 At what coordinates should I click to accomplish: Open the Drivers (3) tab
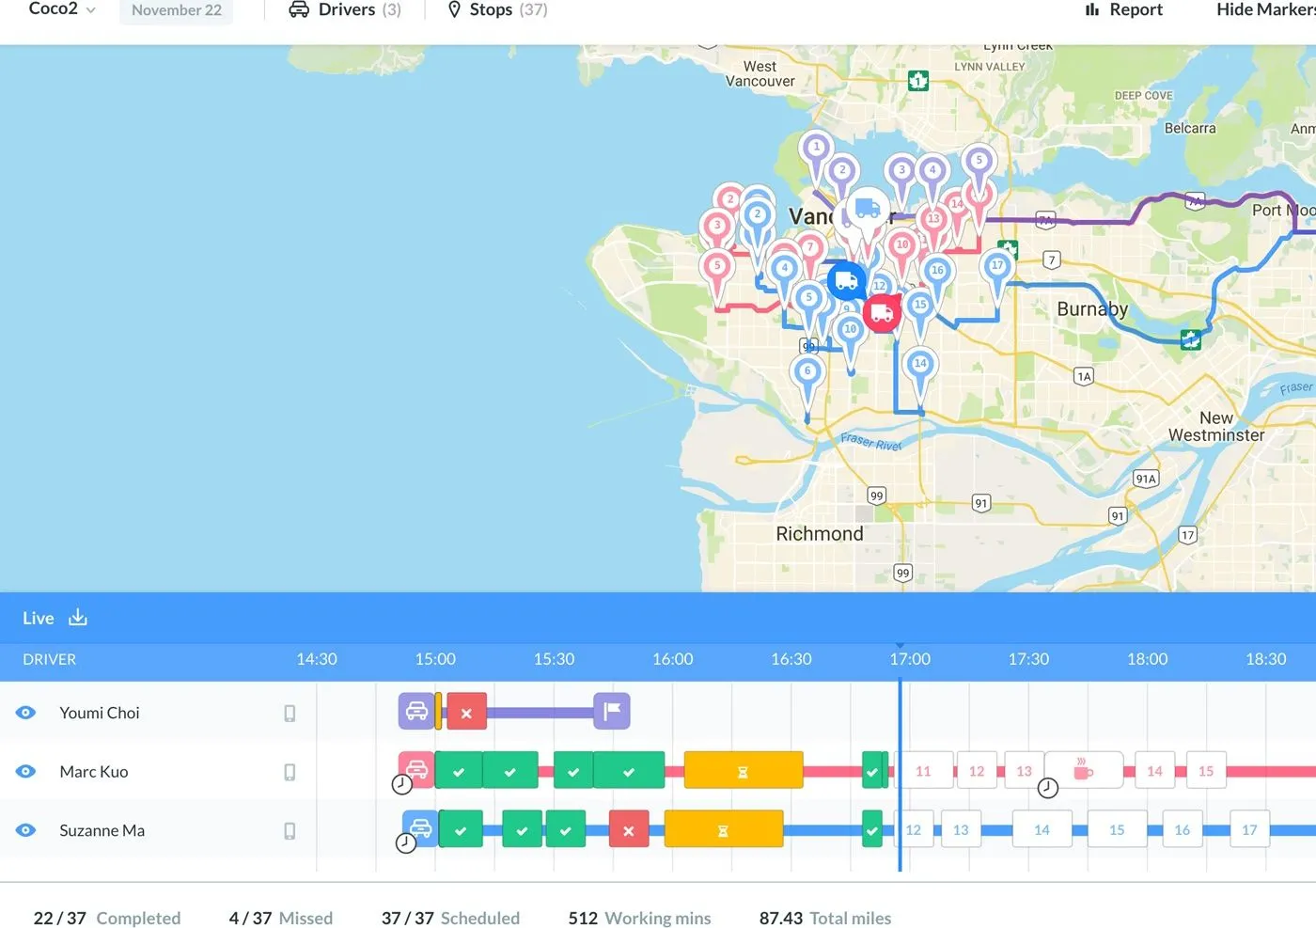click(x=345, y=9)
